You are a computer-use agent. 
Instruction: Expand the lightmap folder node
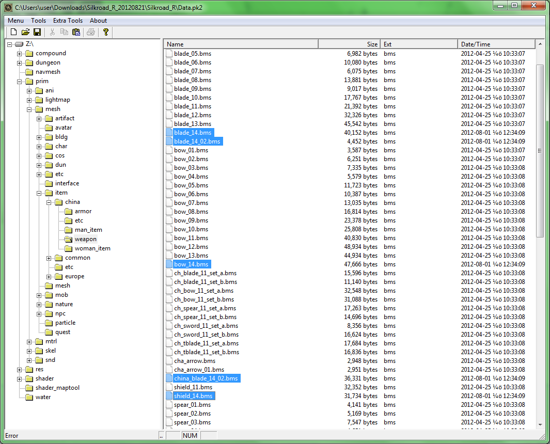coord(29,100)
